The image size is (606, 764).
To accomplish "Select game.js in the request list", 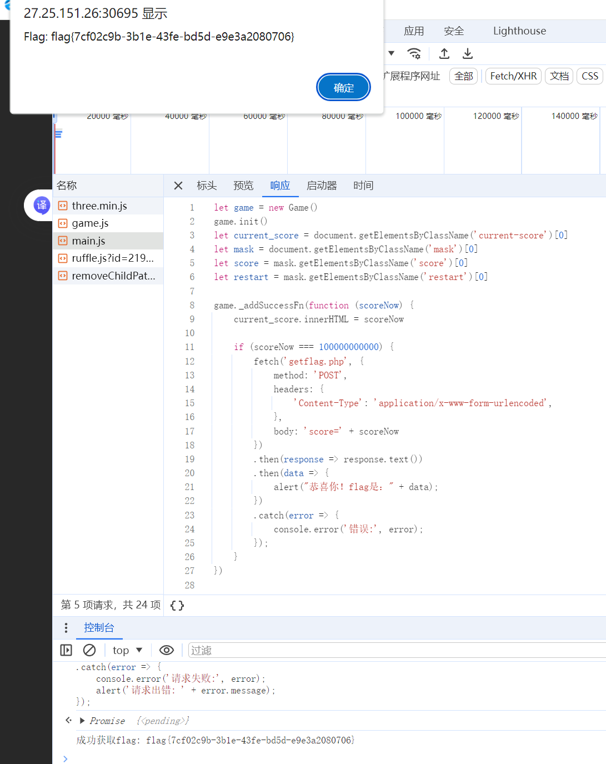I will tap(91, 223).
